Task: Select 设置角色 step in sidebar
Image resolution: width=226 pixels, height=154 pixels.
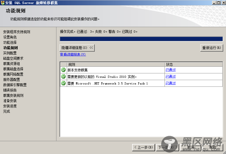Action: coord(10,37)
